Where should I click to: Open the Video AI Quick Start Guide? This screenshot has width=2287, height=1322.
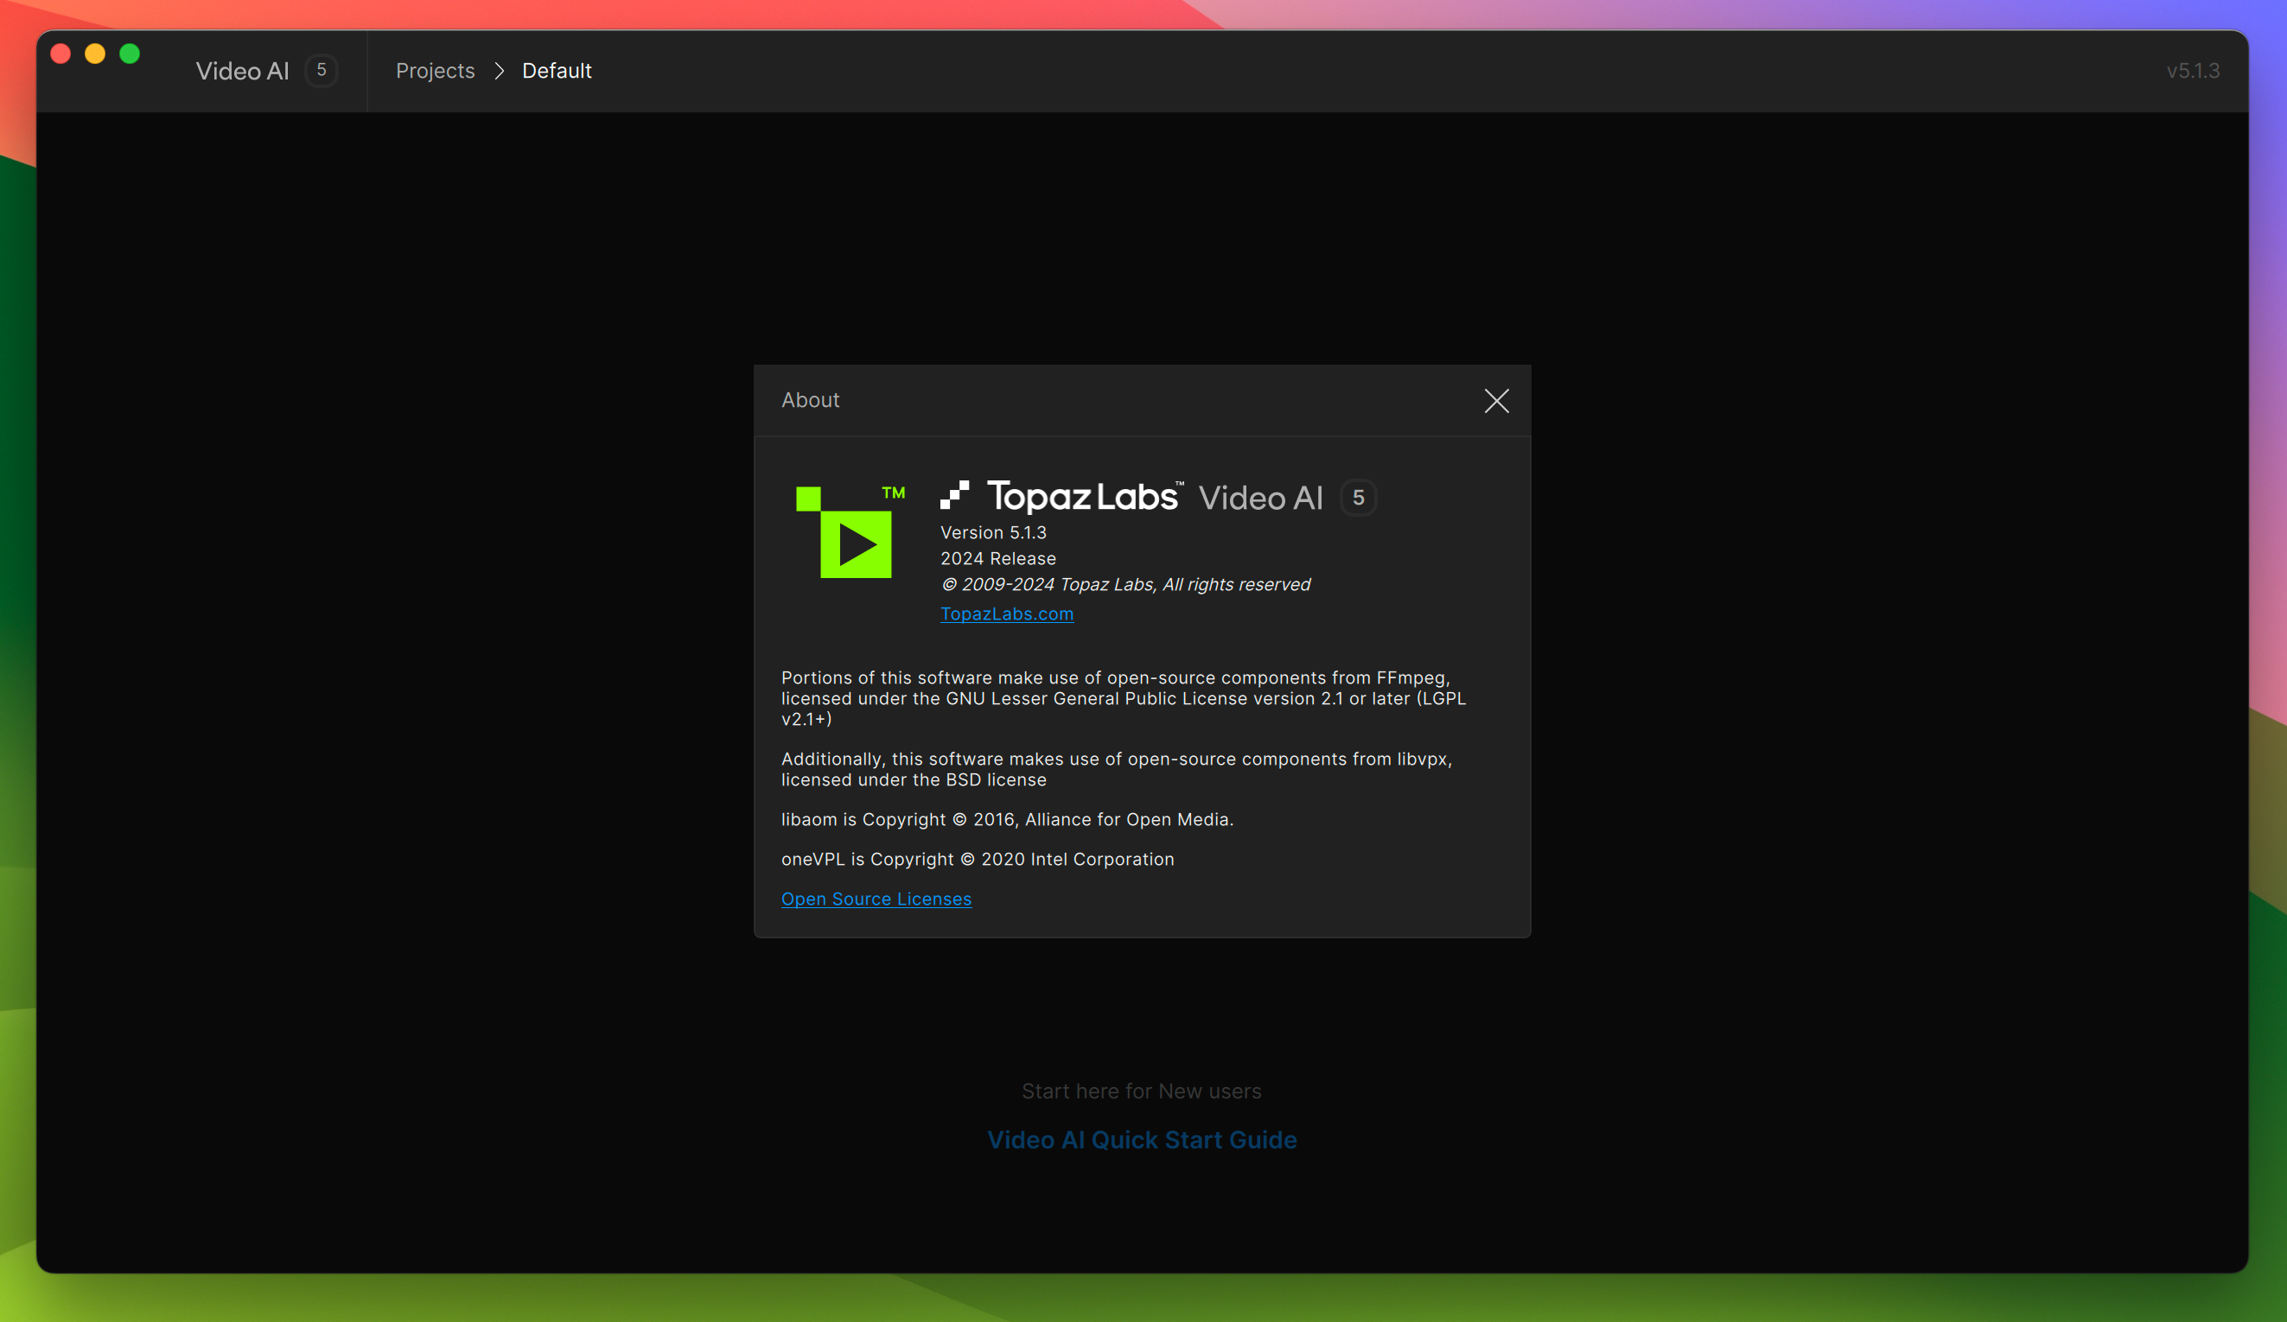click(x=1142, y=1140)
